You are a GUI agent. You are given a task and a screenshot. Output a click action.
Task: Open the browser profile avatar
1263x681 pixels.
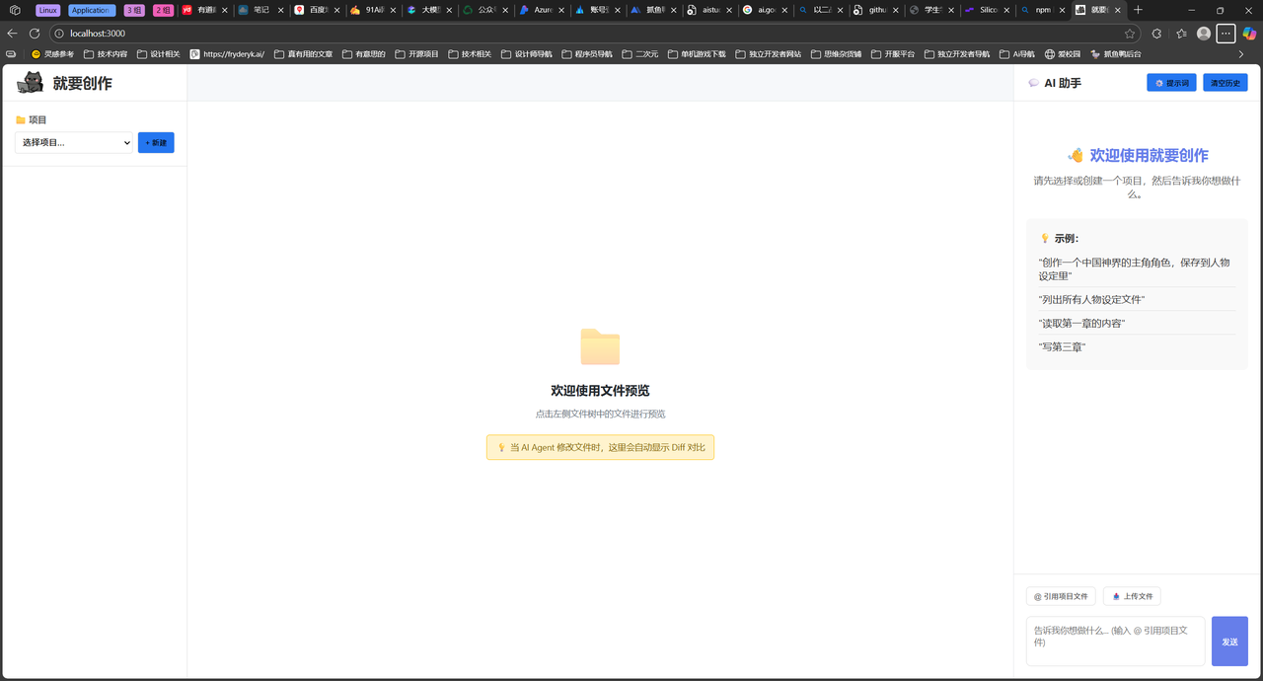click(x=1204, y=34)
